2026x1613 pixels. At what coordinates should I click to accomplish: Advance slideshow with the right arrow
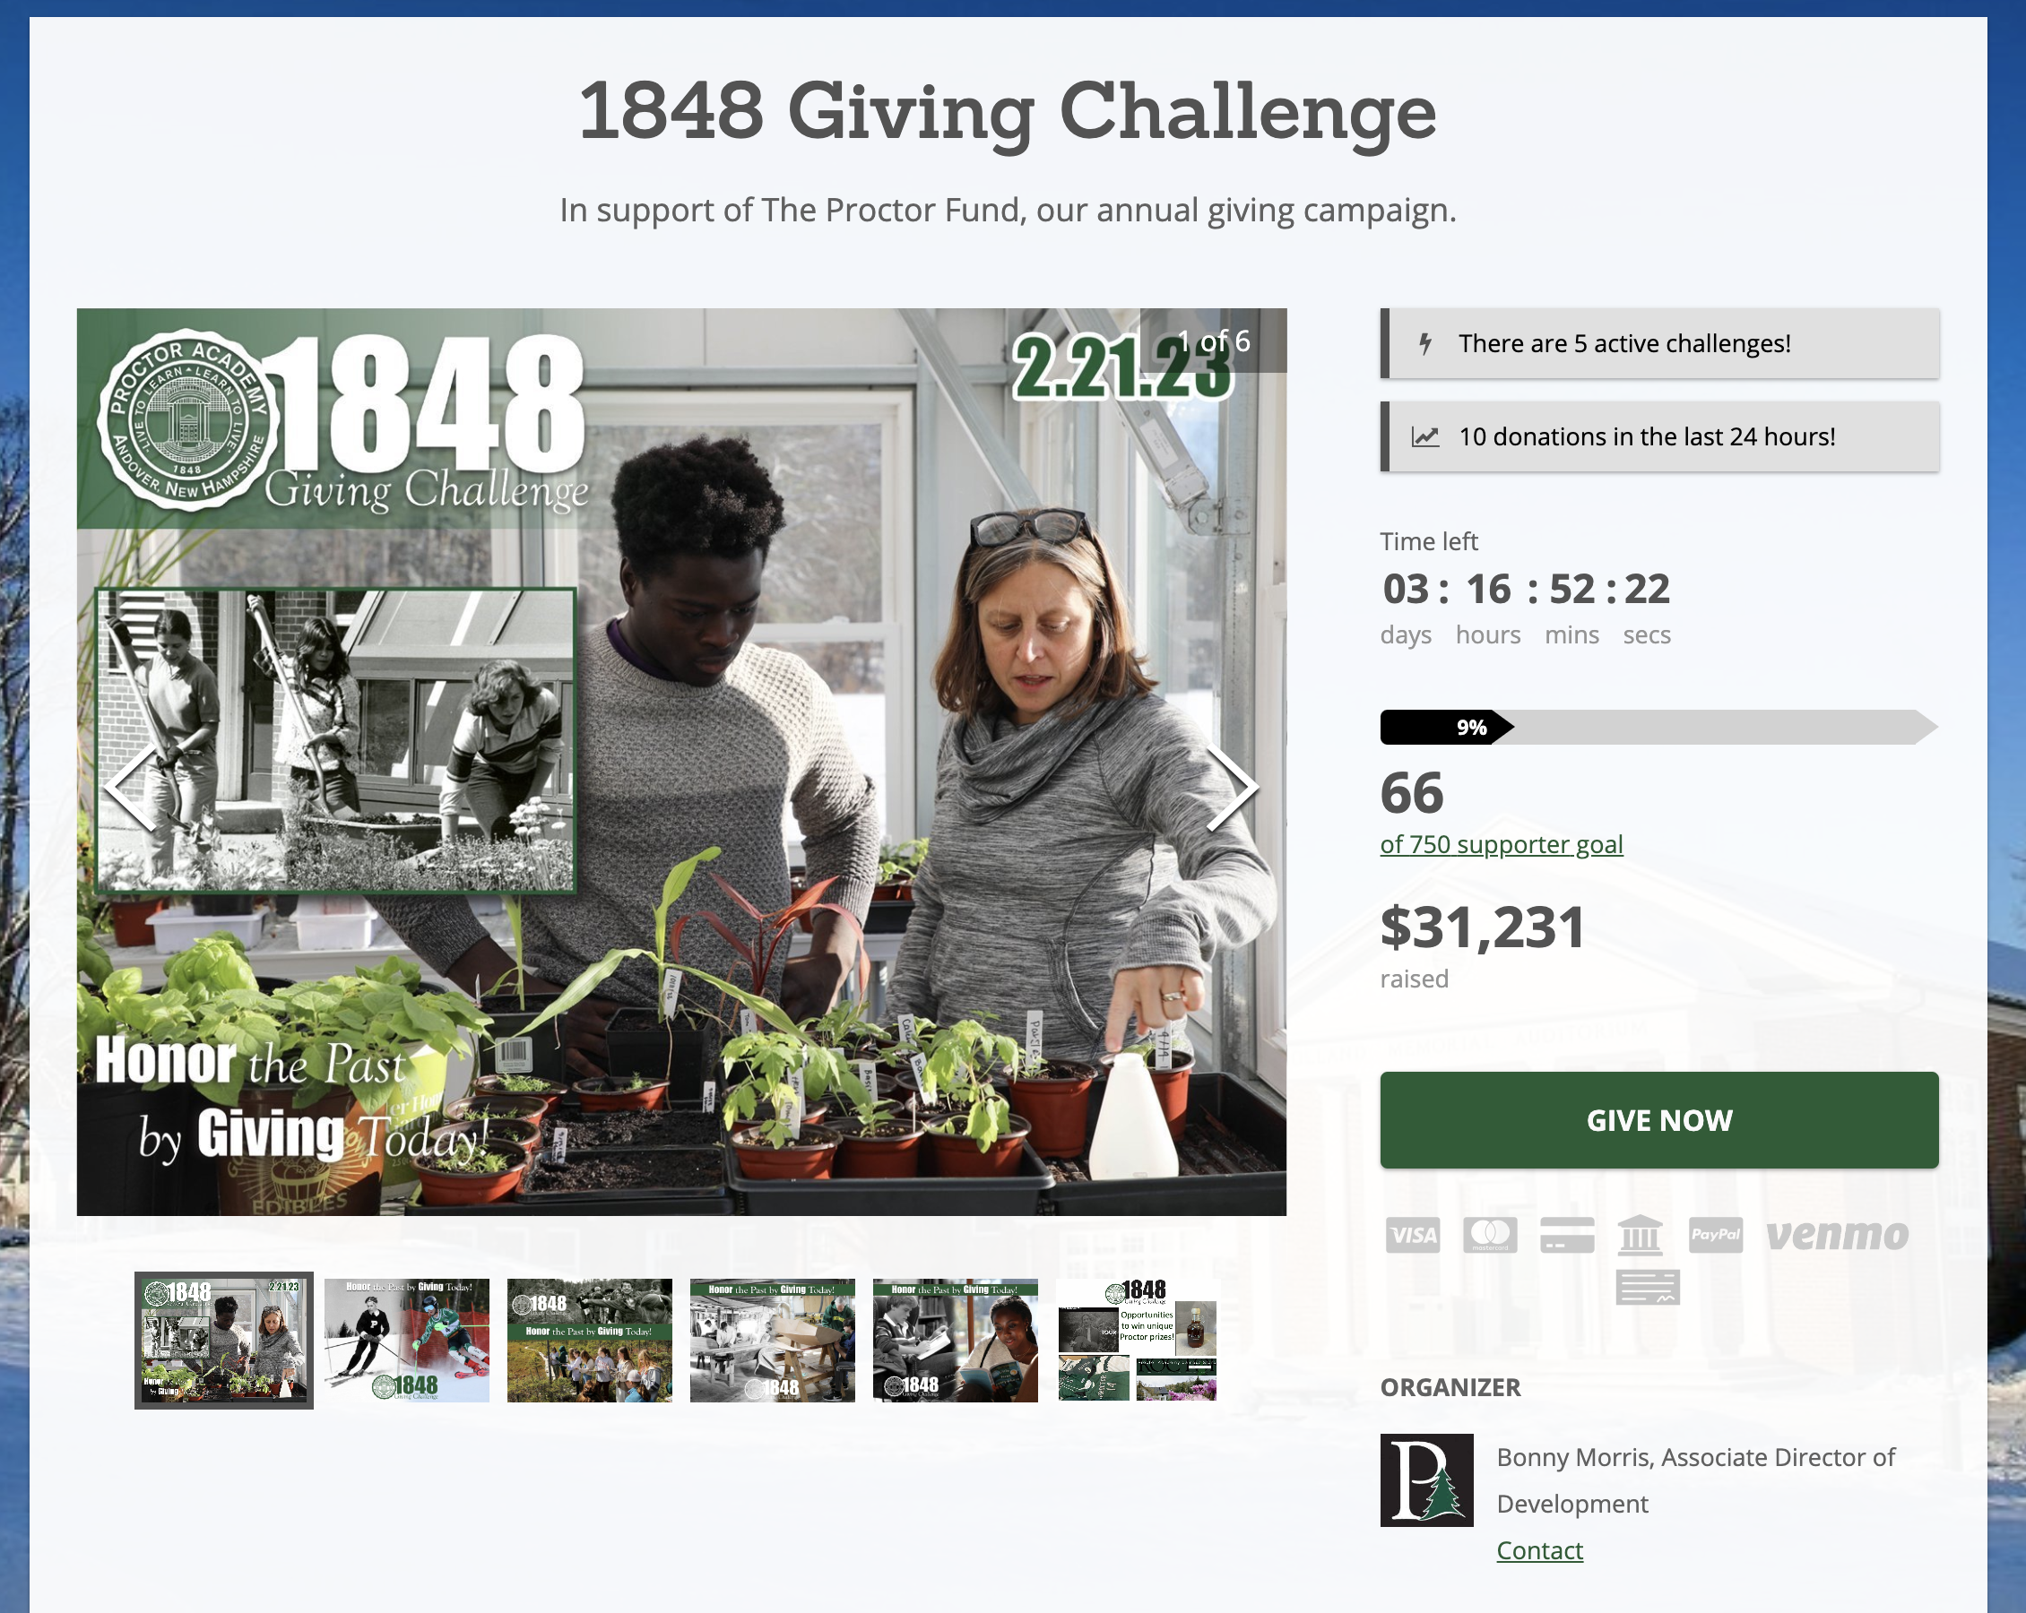[x=1232, y=789]
